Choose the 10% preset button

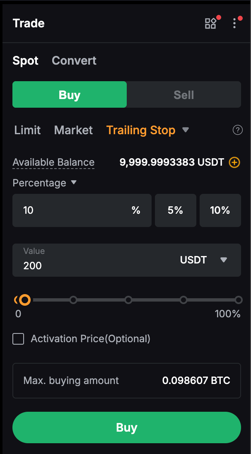pos(220,210)
